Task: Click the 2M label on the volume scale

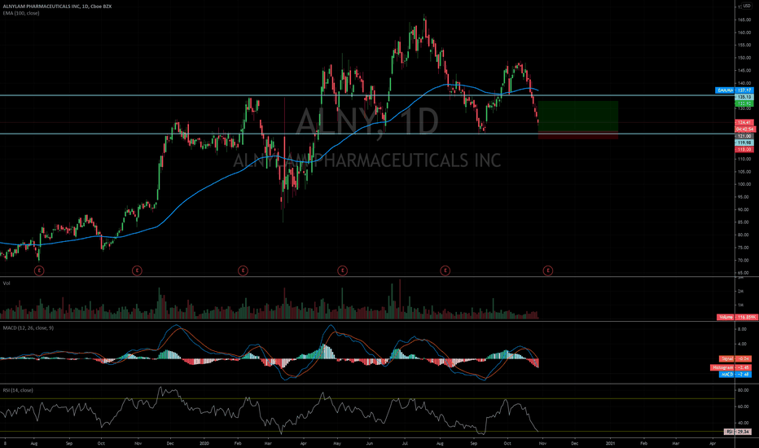Action: click(x=740, y=291)
